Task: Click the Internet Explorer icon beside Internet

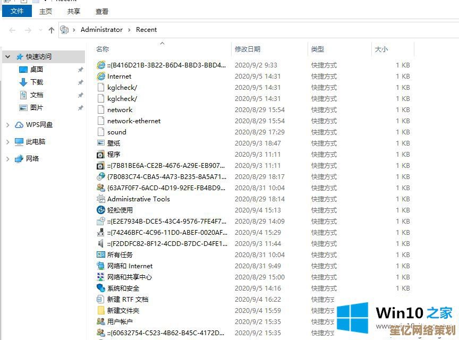Action: 101,76
